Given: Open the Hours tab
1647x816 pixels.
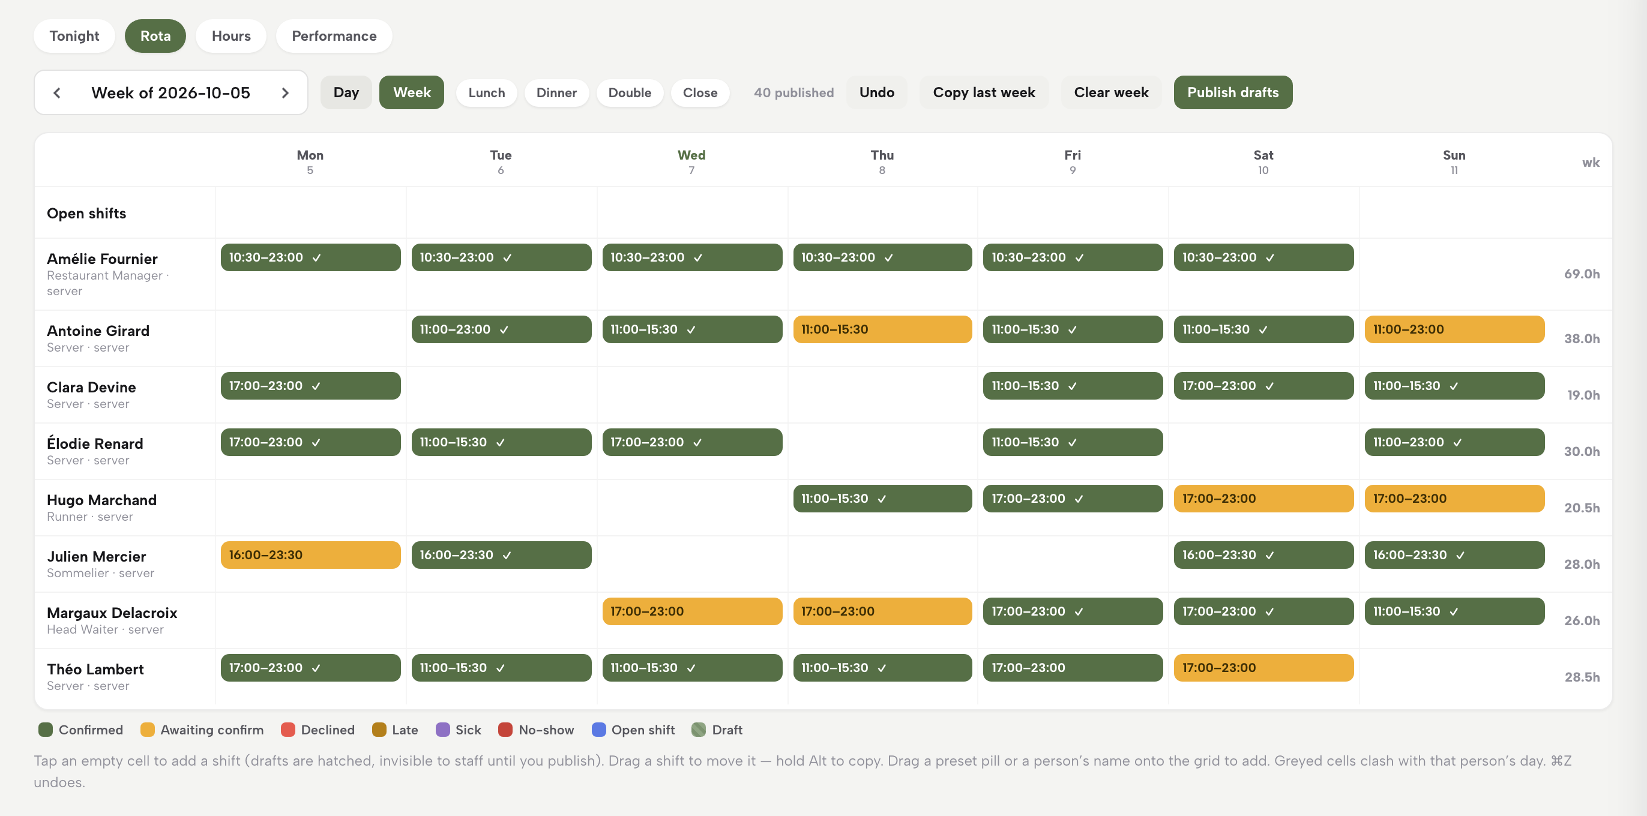Looking at the screenshot, I should point(231,36).
